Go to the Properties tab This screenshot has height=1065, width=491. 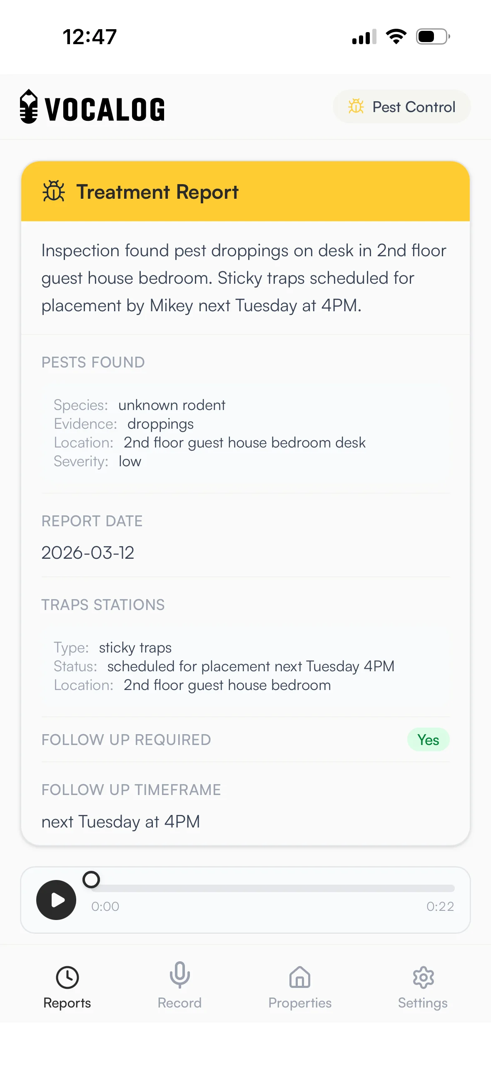pyautogui.click(x=300, y=986)
